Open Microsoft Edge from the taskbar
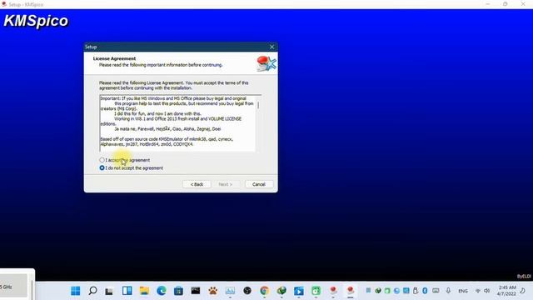Screen dimensions: 533x300 coord(162,291)
